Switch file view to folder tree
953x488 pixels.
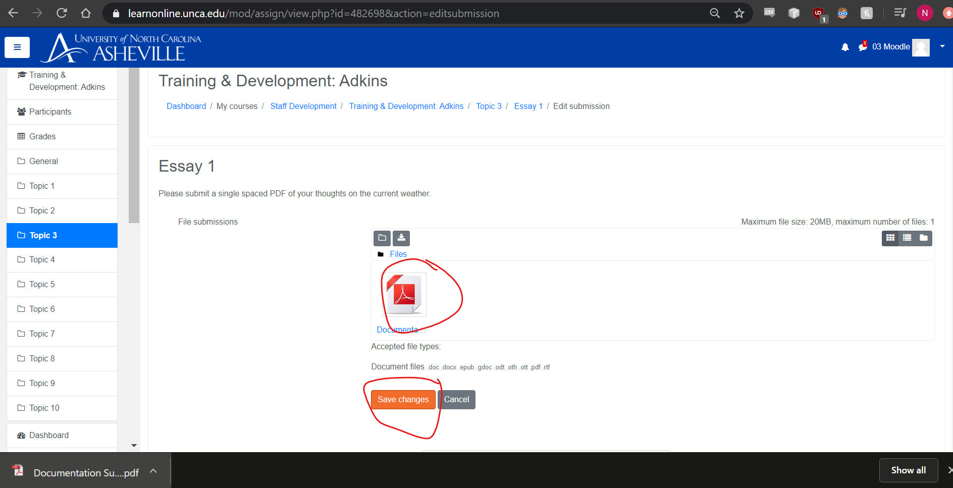[924, 238]
